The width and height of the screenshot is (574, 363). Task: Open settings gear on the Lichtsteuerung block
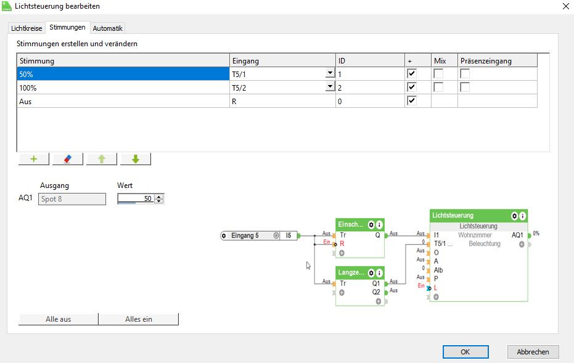click(x=514, y=216)
